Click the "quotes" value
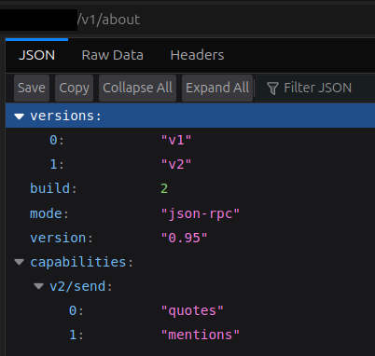Viewport: 375px width, 356px height. 192,310
